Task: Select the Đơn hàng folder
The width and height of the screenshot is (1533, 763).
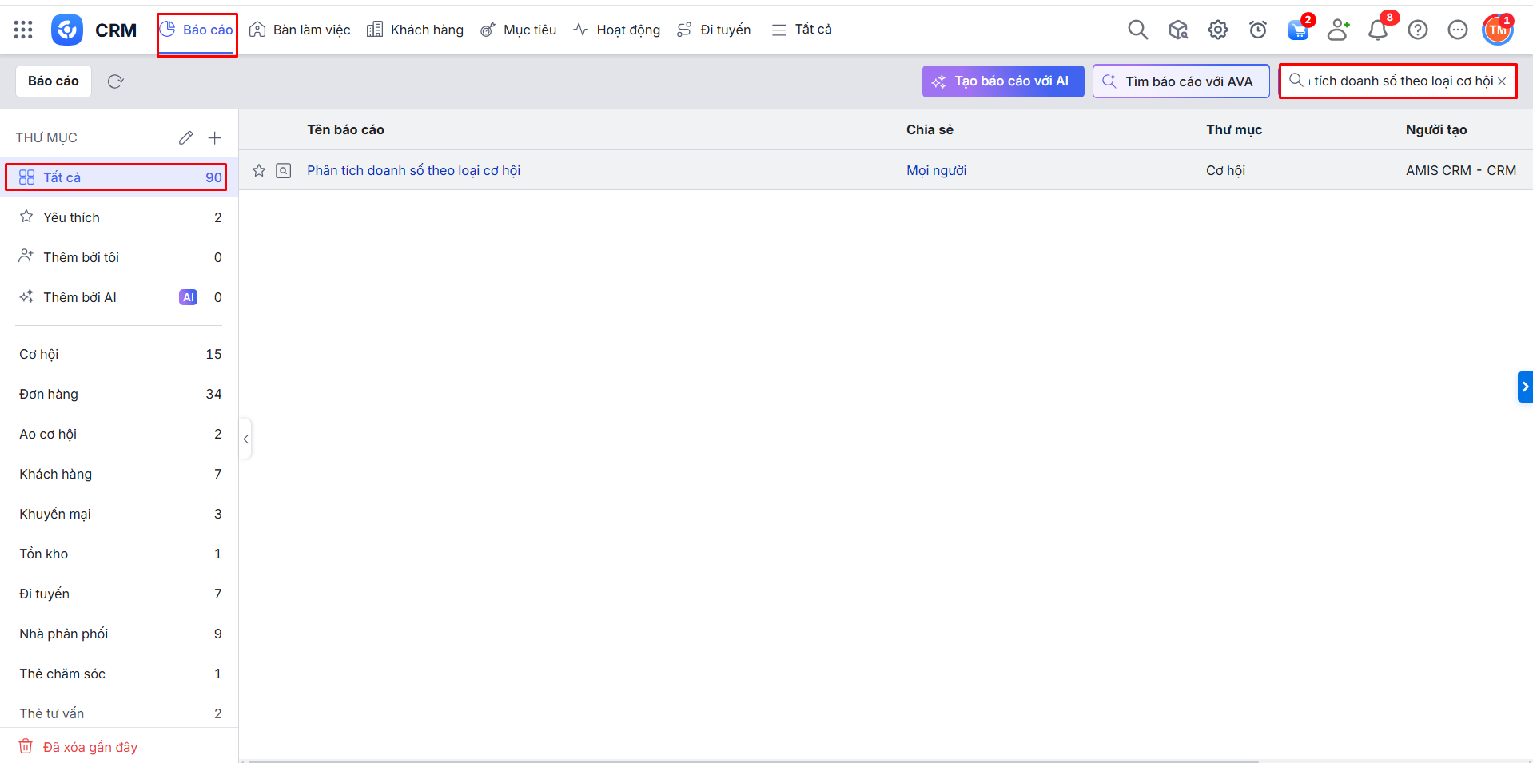Action: click(x=49, y=394)
